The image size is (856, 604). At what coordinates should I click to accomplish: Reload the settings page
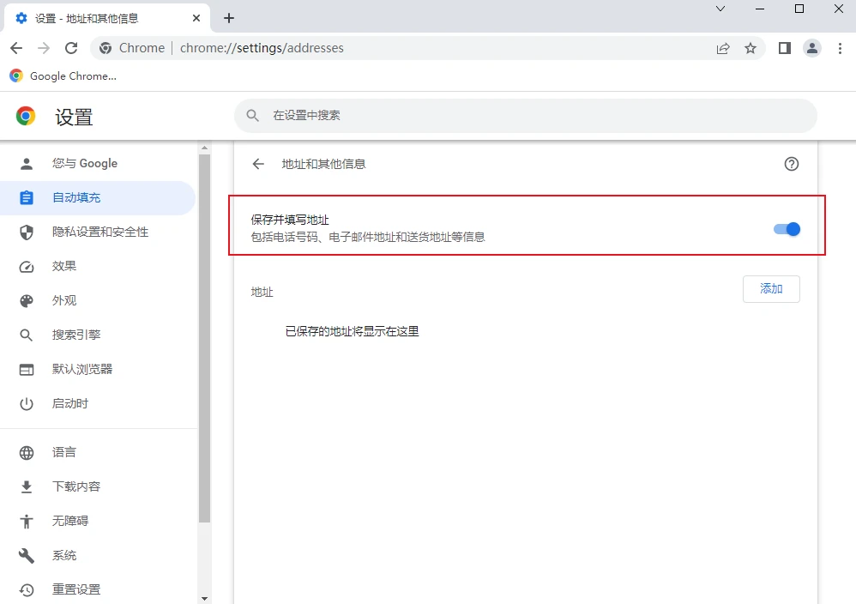tap(71, 48)
